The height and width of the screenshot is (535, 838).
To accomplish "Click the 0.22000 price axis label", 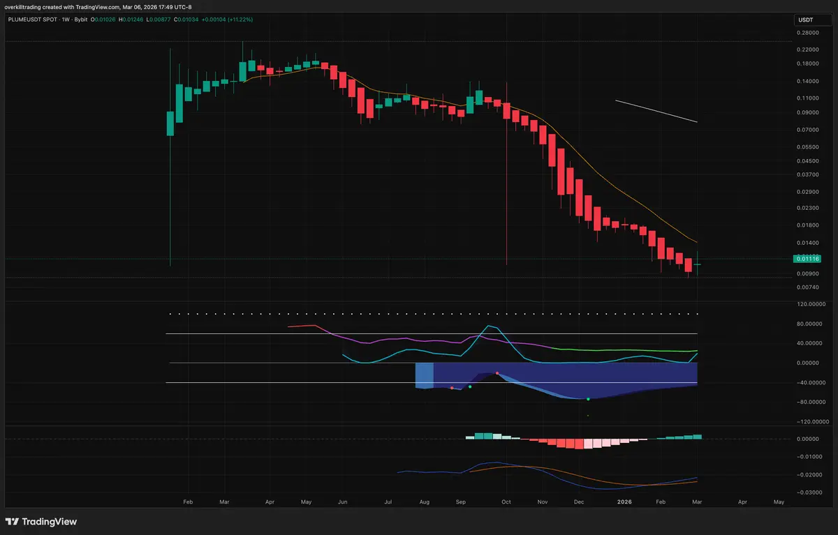I will [808, 50].
